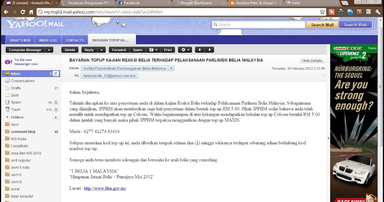Collapse the Folders section triangle

[7, 117]
